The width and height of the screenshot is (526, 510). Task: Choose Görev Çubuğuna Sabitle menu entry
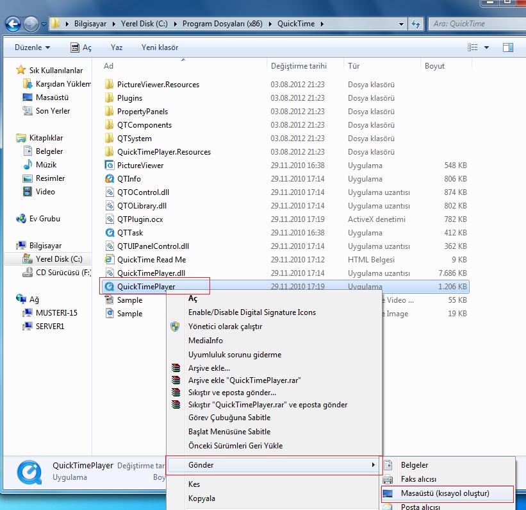click(x=229, y=417)
